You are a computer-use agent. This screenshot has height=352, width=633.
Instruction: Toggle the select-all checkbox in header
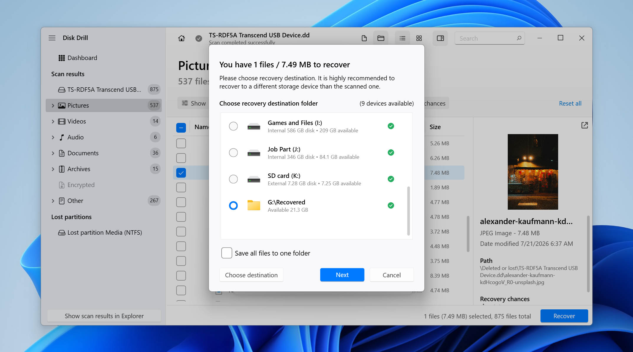(x=181, y=127)
